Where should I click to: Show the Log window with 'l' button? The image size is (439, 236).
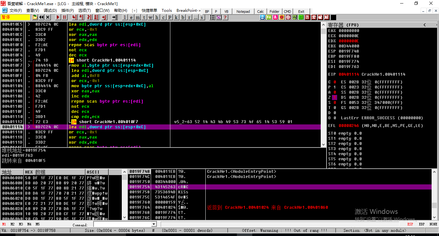click(x=125, y=17)
